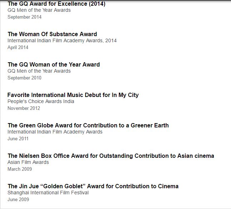Select the April 2014 date
The height and width of the screenshot is (209, 231).
point(18,48)
